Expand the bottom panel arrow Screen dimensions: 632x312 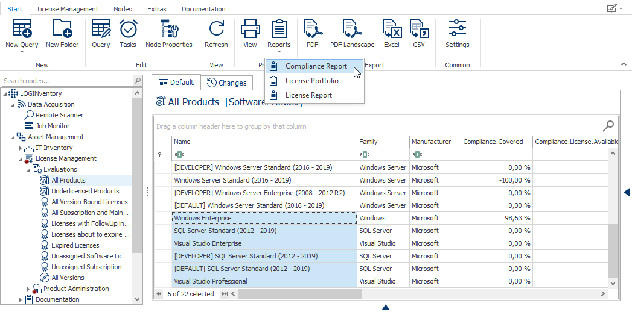pyautogui.click(x=385, y=308)
